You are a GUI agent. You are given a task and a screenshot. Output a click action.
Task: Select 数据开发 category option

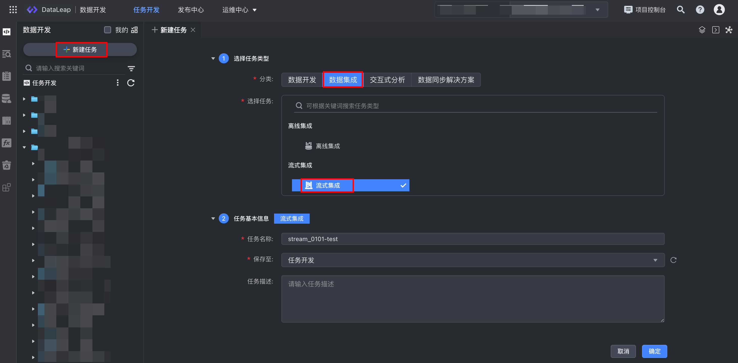click(x=302, y=80)
